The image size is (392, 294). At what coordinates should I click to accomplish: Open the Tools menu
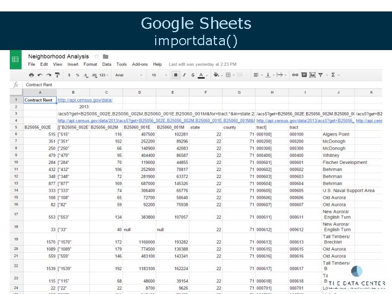(121, 64)
